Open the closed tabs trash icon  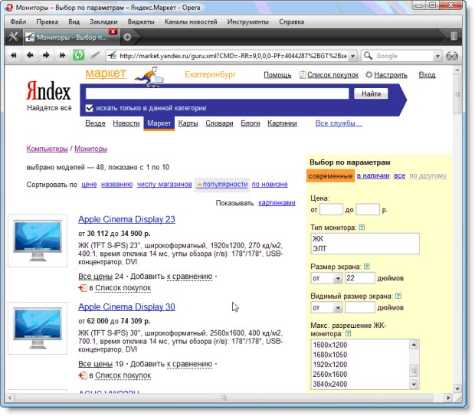coord(454,36)
